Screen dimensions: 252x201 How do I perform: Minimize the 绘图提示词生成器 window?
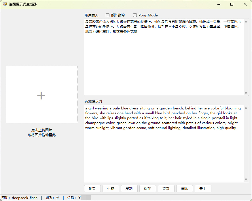coord(219,4)
